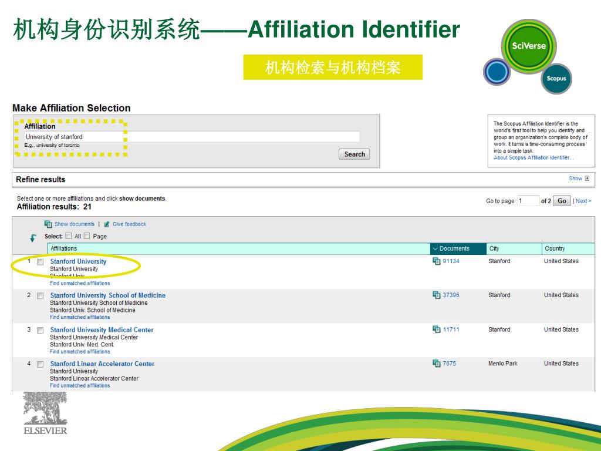Open documents icon for 11711 row
601x451 pixels.
pos(436,329)
